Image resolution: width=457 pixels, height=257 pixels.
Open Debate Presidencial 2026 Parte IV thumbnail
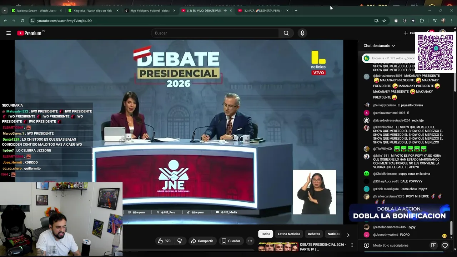278,247
